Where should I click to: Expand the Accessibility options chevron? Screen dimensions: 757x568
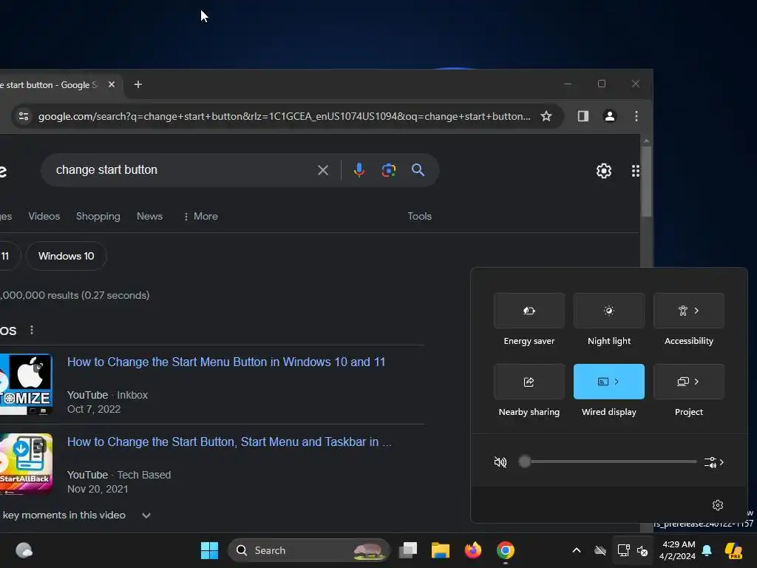(x=696, y=311)
